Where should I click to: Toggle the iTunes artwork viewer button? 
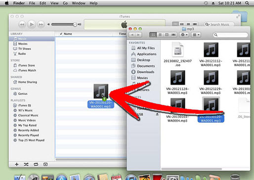click(x=45, y=164)
